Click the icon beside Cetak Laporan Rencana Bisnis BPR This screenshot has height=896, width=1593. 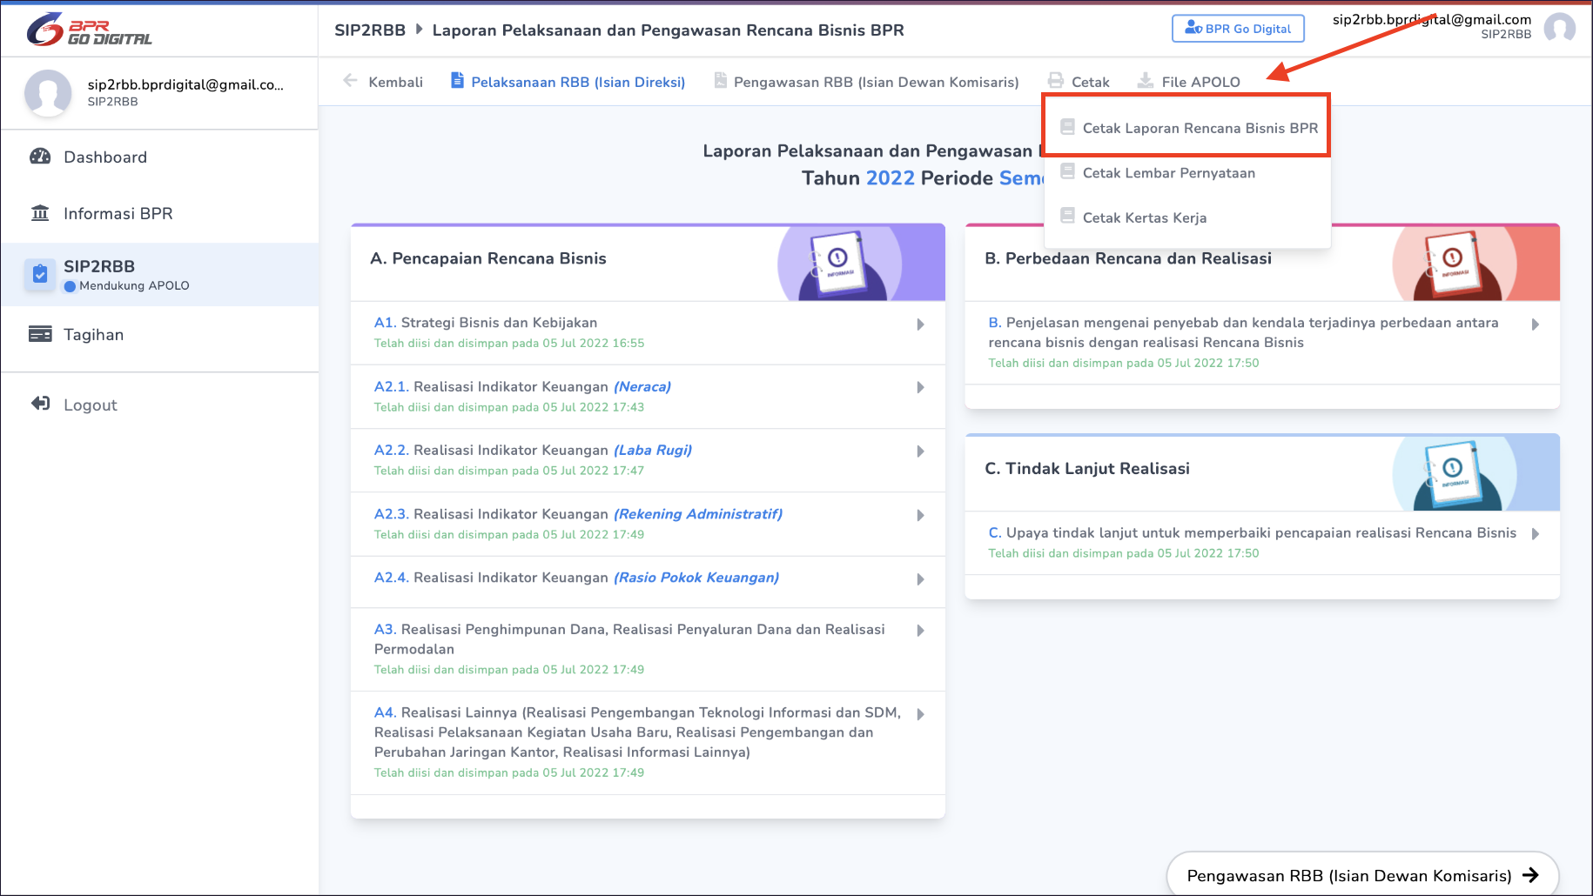point(1067,127)
